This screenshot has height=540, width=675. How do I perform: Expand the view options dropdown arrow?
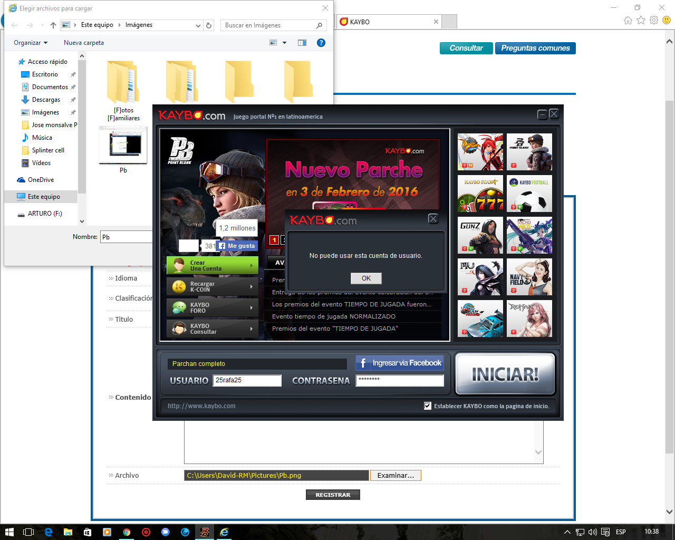click(285, 43)
